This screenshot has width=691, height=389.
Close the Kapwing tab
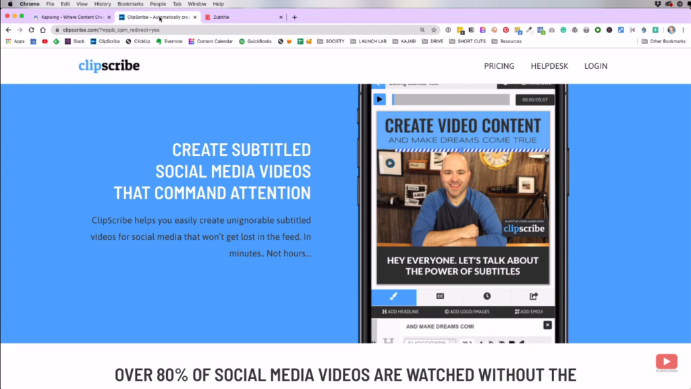109,17
